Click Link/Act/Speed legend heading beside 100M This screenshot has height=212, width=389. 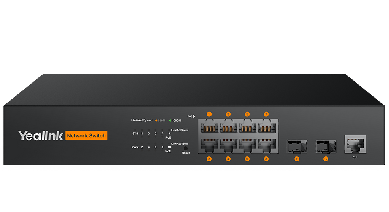pos(142,120)
